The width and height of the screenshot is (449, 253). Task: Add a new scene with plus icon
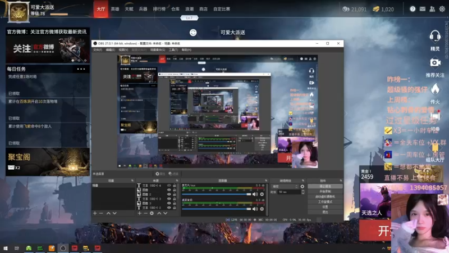tap(95, 213)
